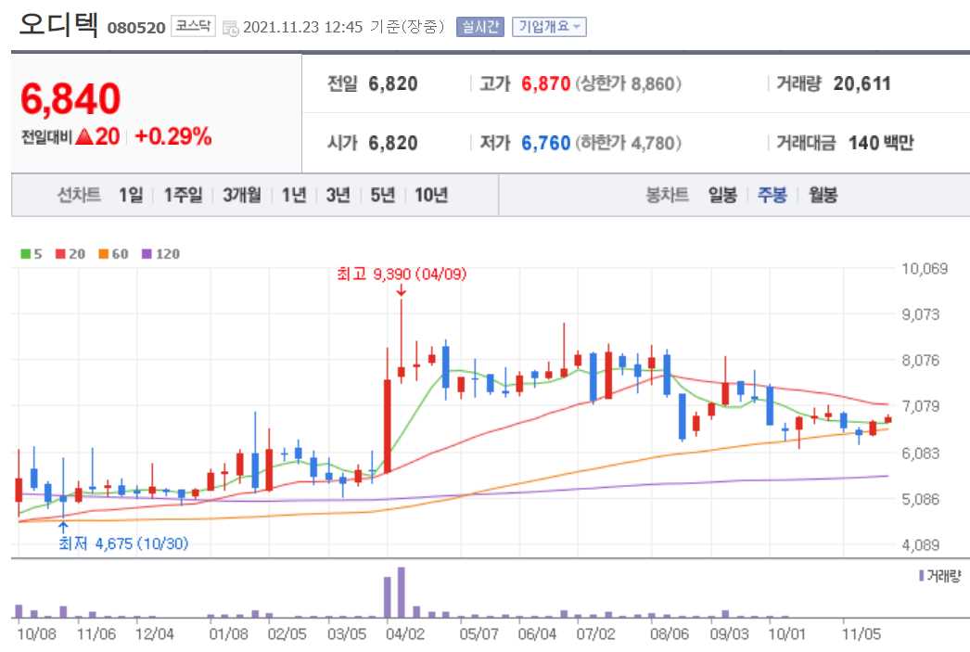
Task: Click the 최저 4,675 (10/30) low marker
Action: [123, 543]
